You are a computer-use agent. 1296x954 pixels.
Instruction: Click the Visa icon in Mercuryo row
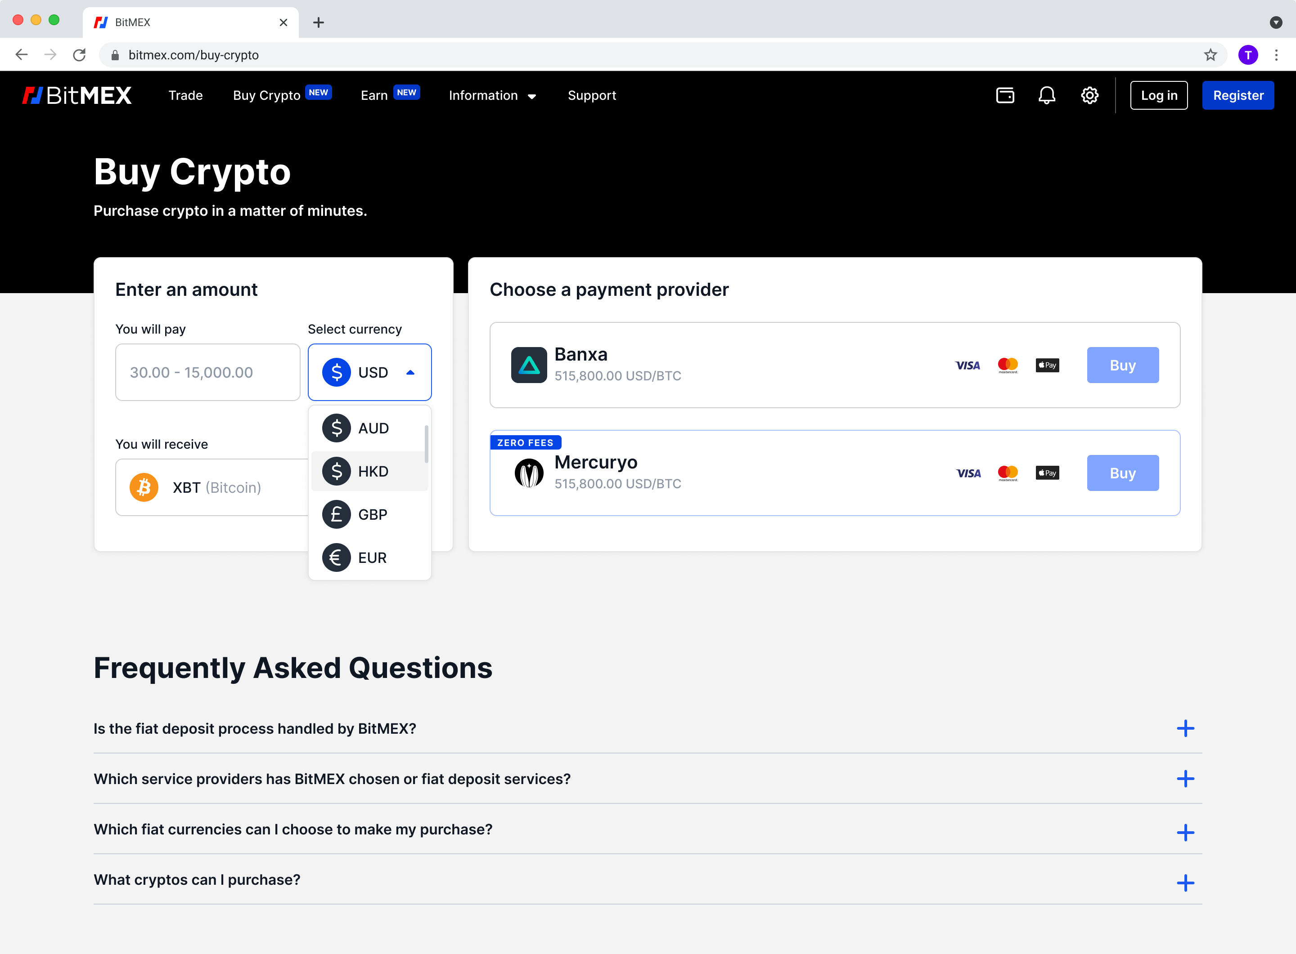pos(969,473)
